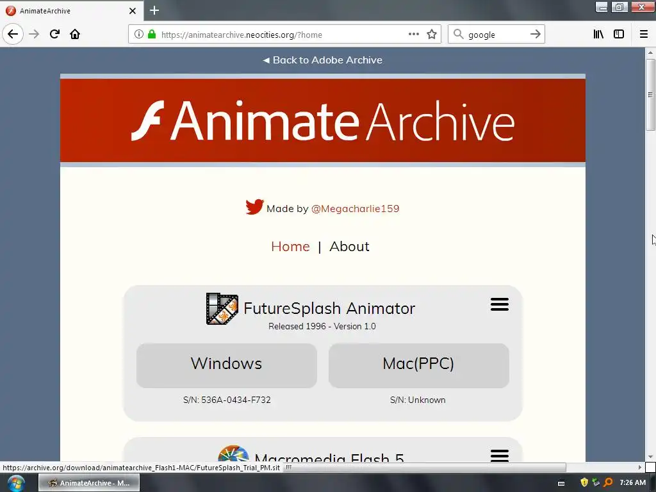Download the FutureSplash Mac(PPC) version
This screenshot has height=492, width=656.
click(418, 365)
